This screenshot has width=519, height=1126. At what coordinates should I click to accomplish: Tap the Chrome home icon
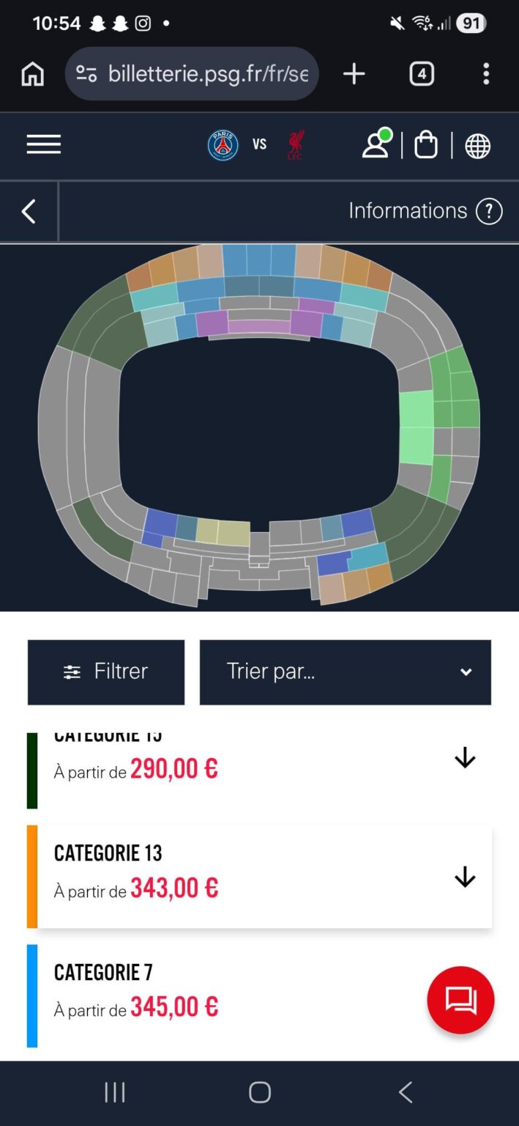coord(31,73)
